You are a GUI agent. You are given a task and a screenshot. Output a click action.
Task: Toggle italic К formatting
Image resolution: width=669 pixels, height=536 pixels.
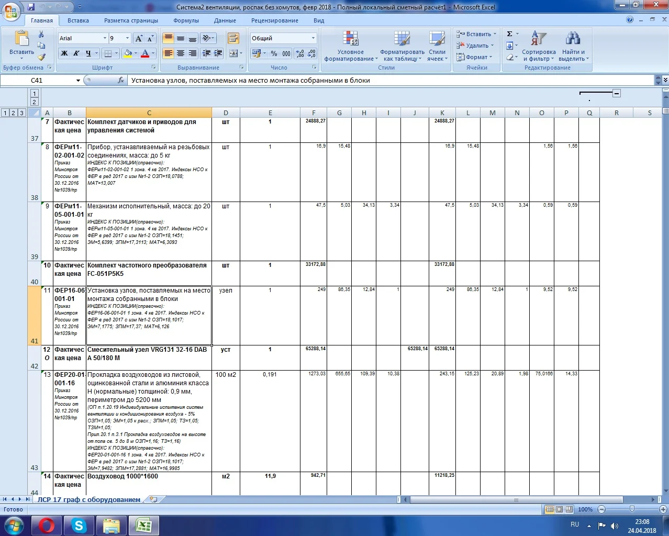coord(76,53)
